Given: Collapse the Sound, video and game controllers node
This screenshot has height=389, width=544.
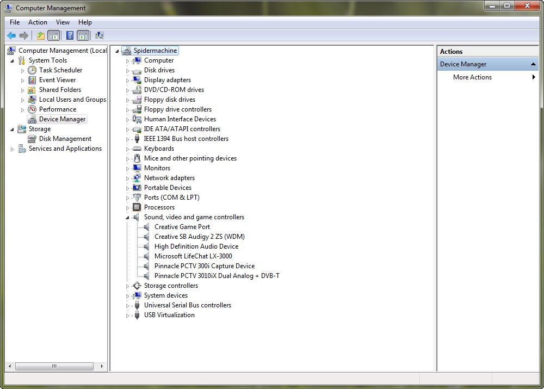Looking at the screenshot, I should tap(127, 218).
